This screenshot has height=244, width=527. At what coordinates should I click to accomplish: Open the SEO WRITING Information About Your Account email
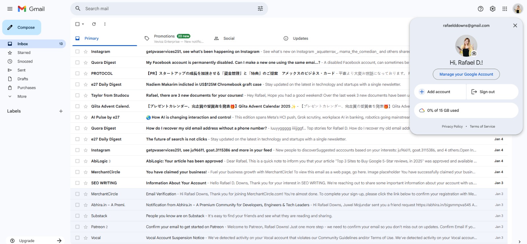pos(289,183)
